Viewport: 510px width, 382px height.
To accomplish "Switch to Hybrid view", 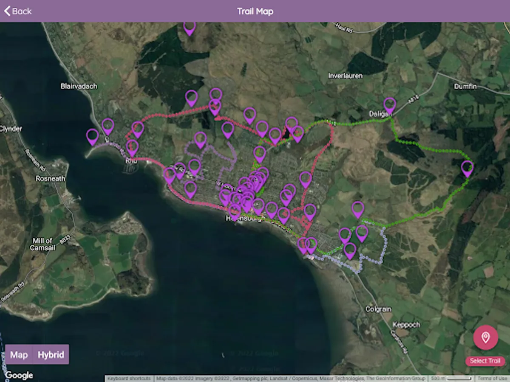I will click(x=51, y=355).
